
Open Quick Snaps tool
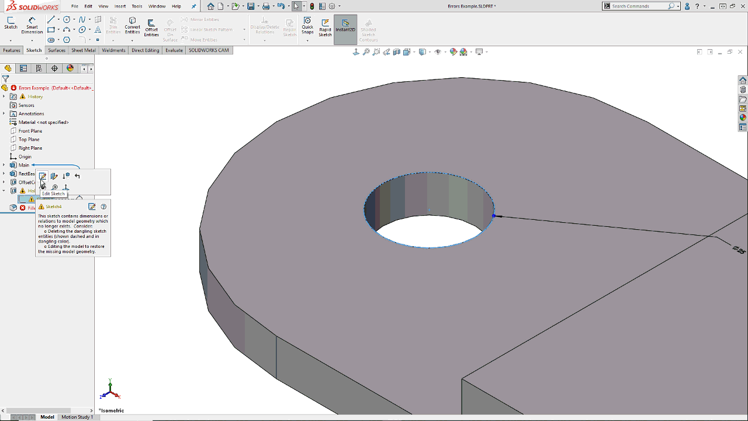(307, 26)
